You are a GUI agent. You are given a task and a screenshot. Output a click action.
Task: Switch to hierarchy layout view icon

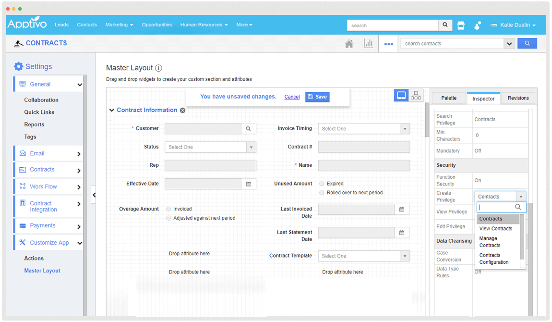pyautogui.click(x=416, y=96)
